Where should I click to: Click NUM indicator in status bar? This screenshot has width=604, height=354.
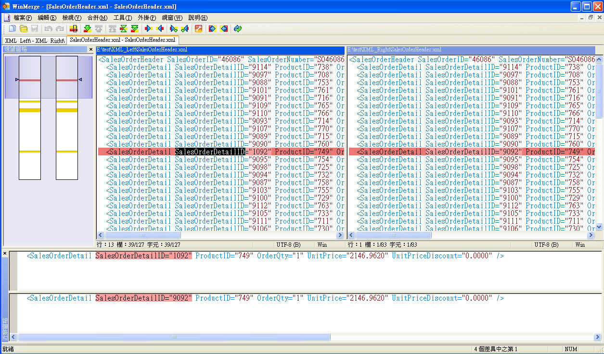(x=571, y=349)
